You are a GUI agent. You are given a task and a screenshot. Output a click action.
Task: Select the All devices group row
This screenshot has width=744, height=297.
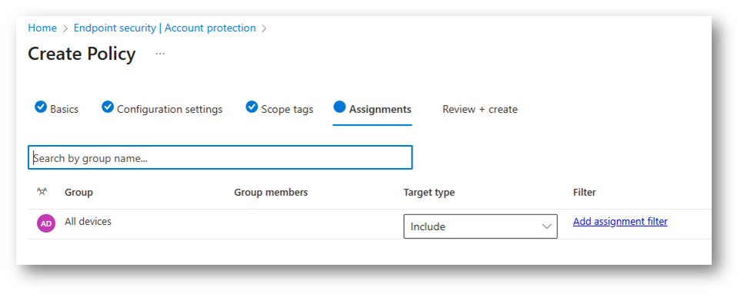(369, 224)
